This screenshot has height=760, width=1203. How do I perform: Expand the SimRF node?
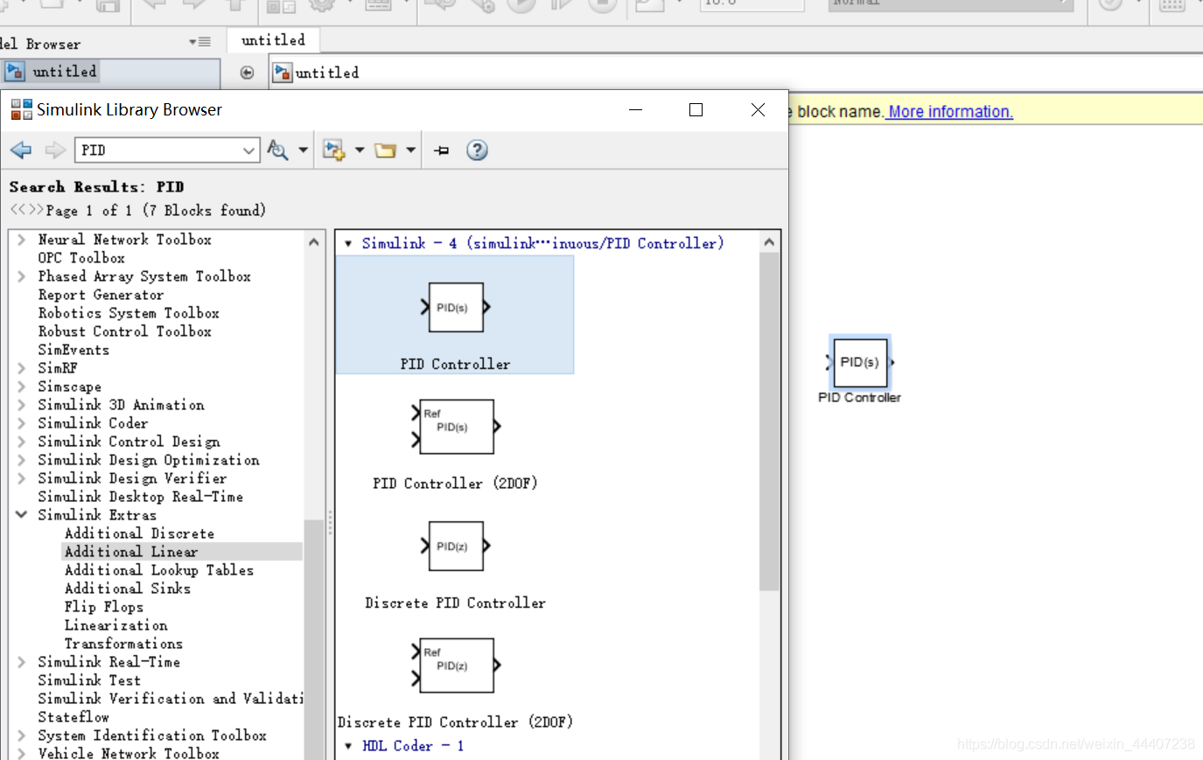tap(21, 368)
